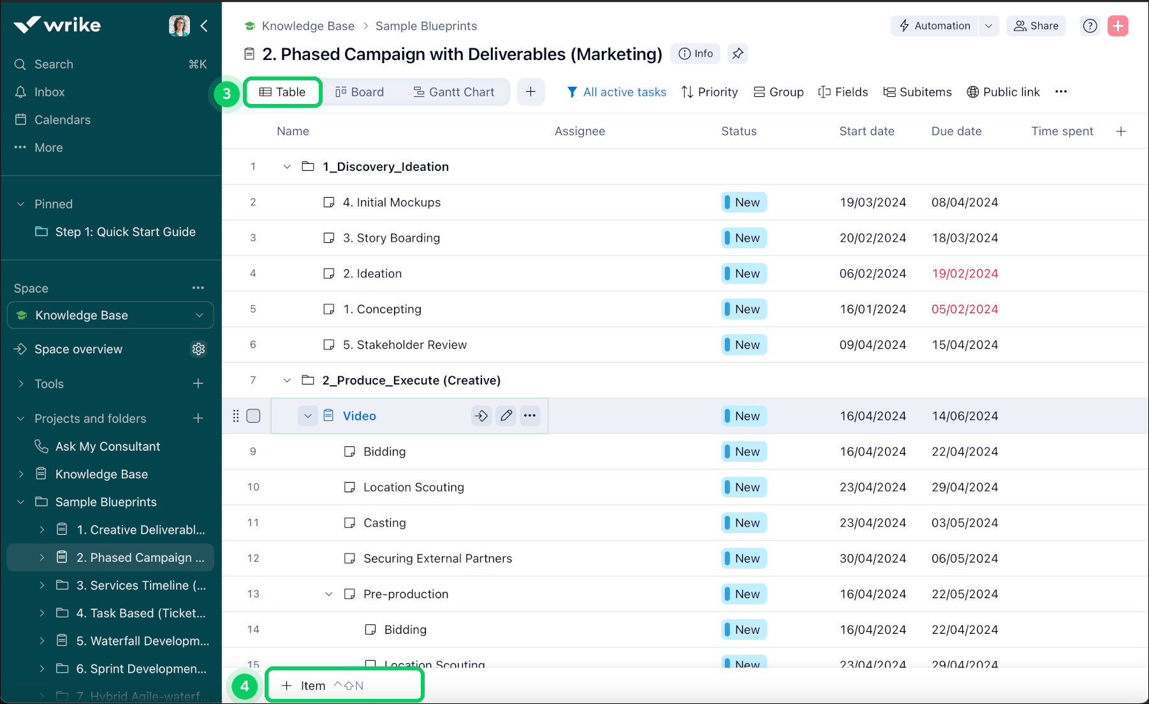Click the red plus create button
1149x704 pixels.
[x=1118, y=26]
